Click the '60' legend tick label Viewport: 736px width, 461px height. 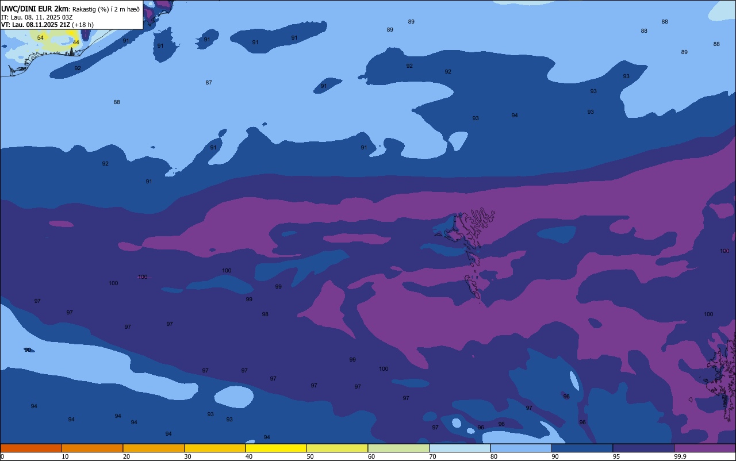click(371, 456)
